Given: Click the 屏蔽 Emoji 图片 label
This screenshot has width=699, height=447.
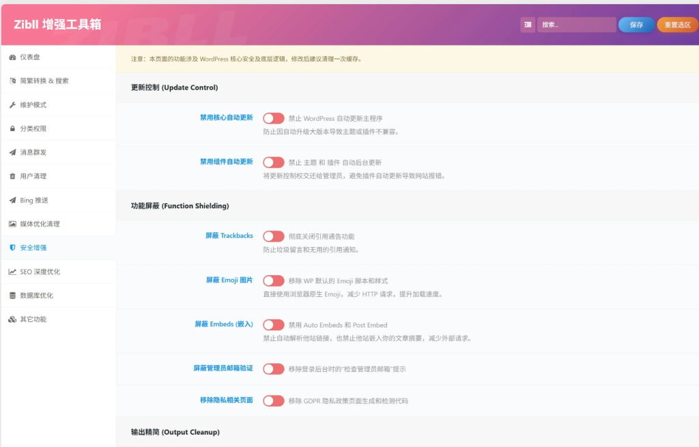Looking at the screenshot, I should [x=229, y=280].
